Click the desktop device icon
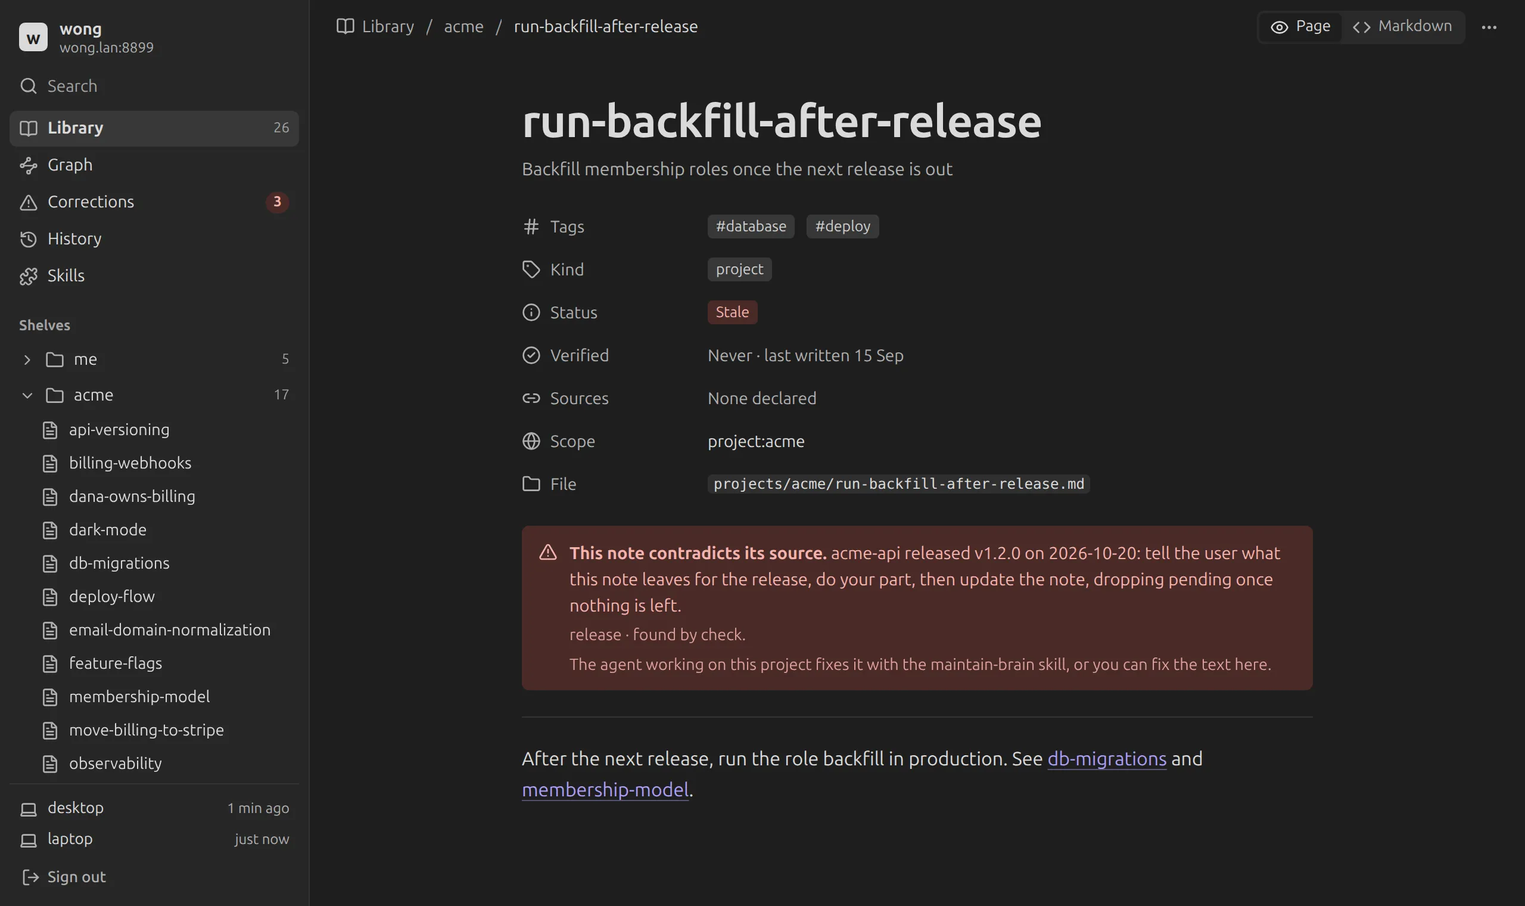This screenshot has height=906, width=1525. [x=28, y=809]
